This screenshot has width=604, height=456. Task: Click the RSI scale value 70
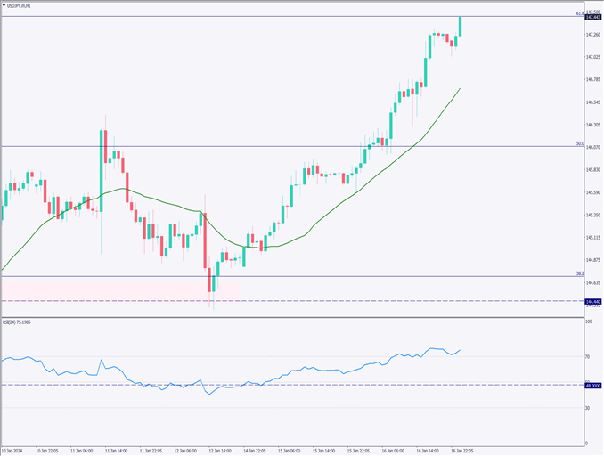(588, 357)
